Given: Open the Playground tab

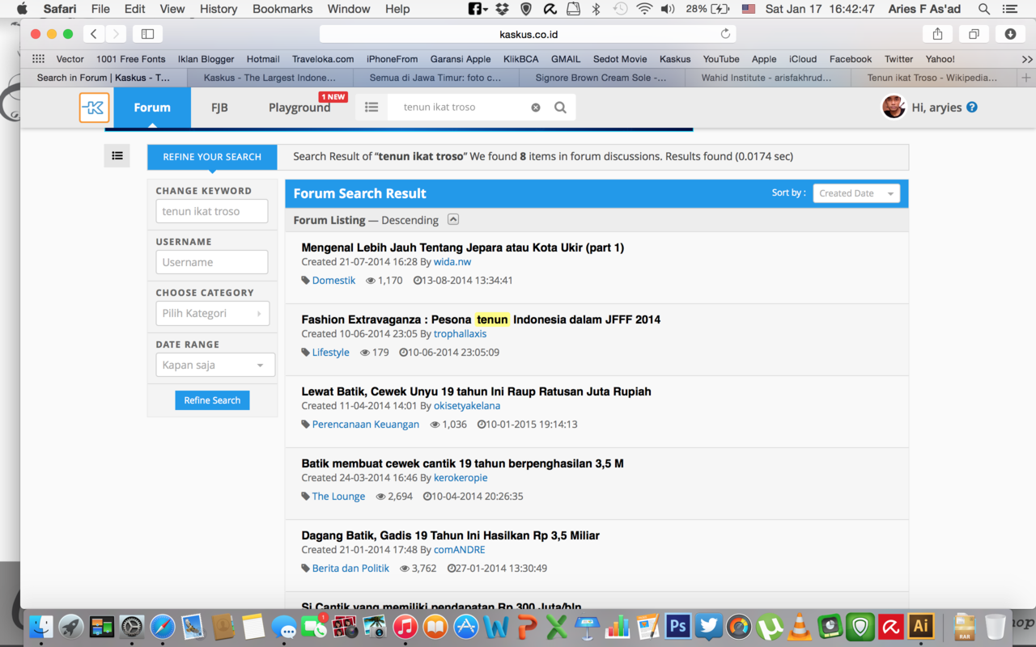Looking at the screenshot, I should (299, 107).
